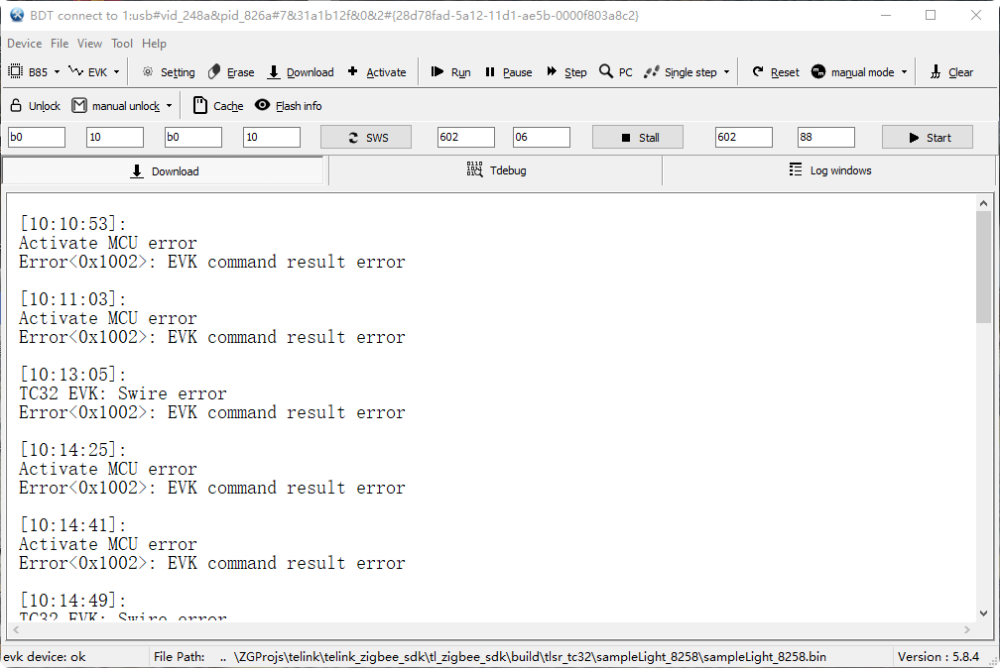
Task: Open the Tool menu
Action: [122, 44]
